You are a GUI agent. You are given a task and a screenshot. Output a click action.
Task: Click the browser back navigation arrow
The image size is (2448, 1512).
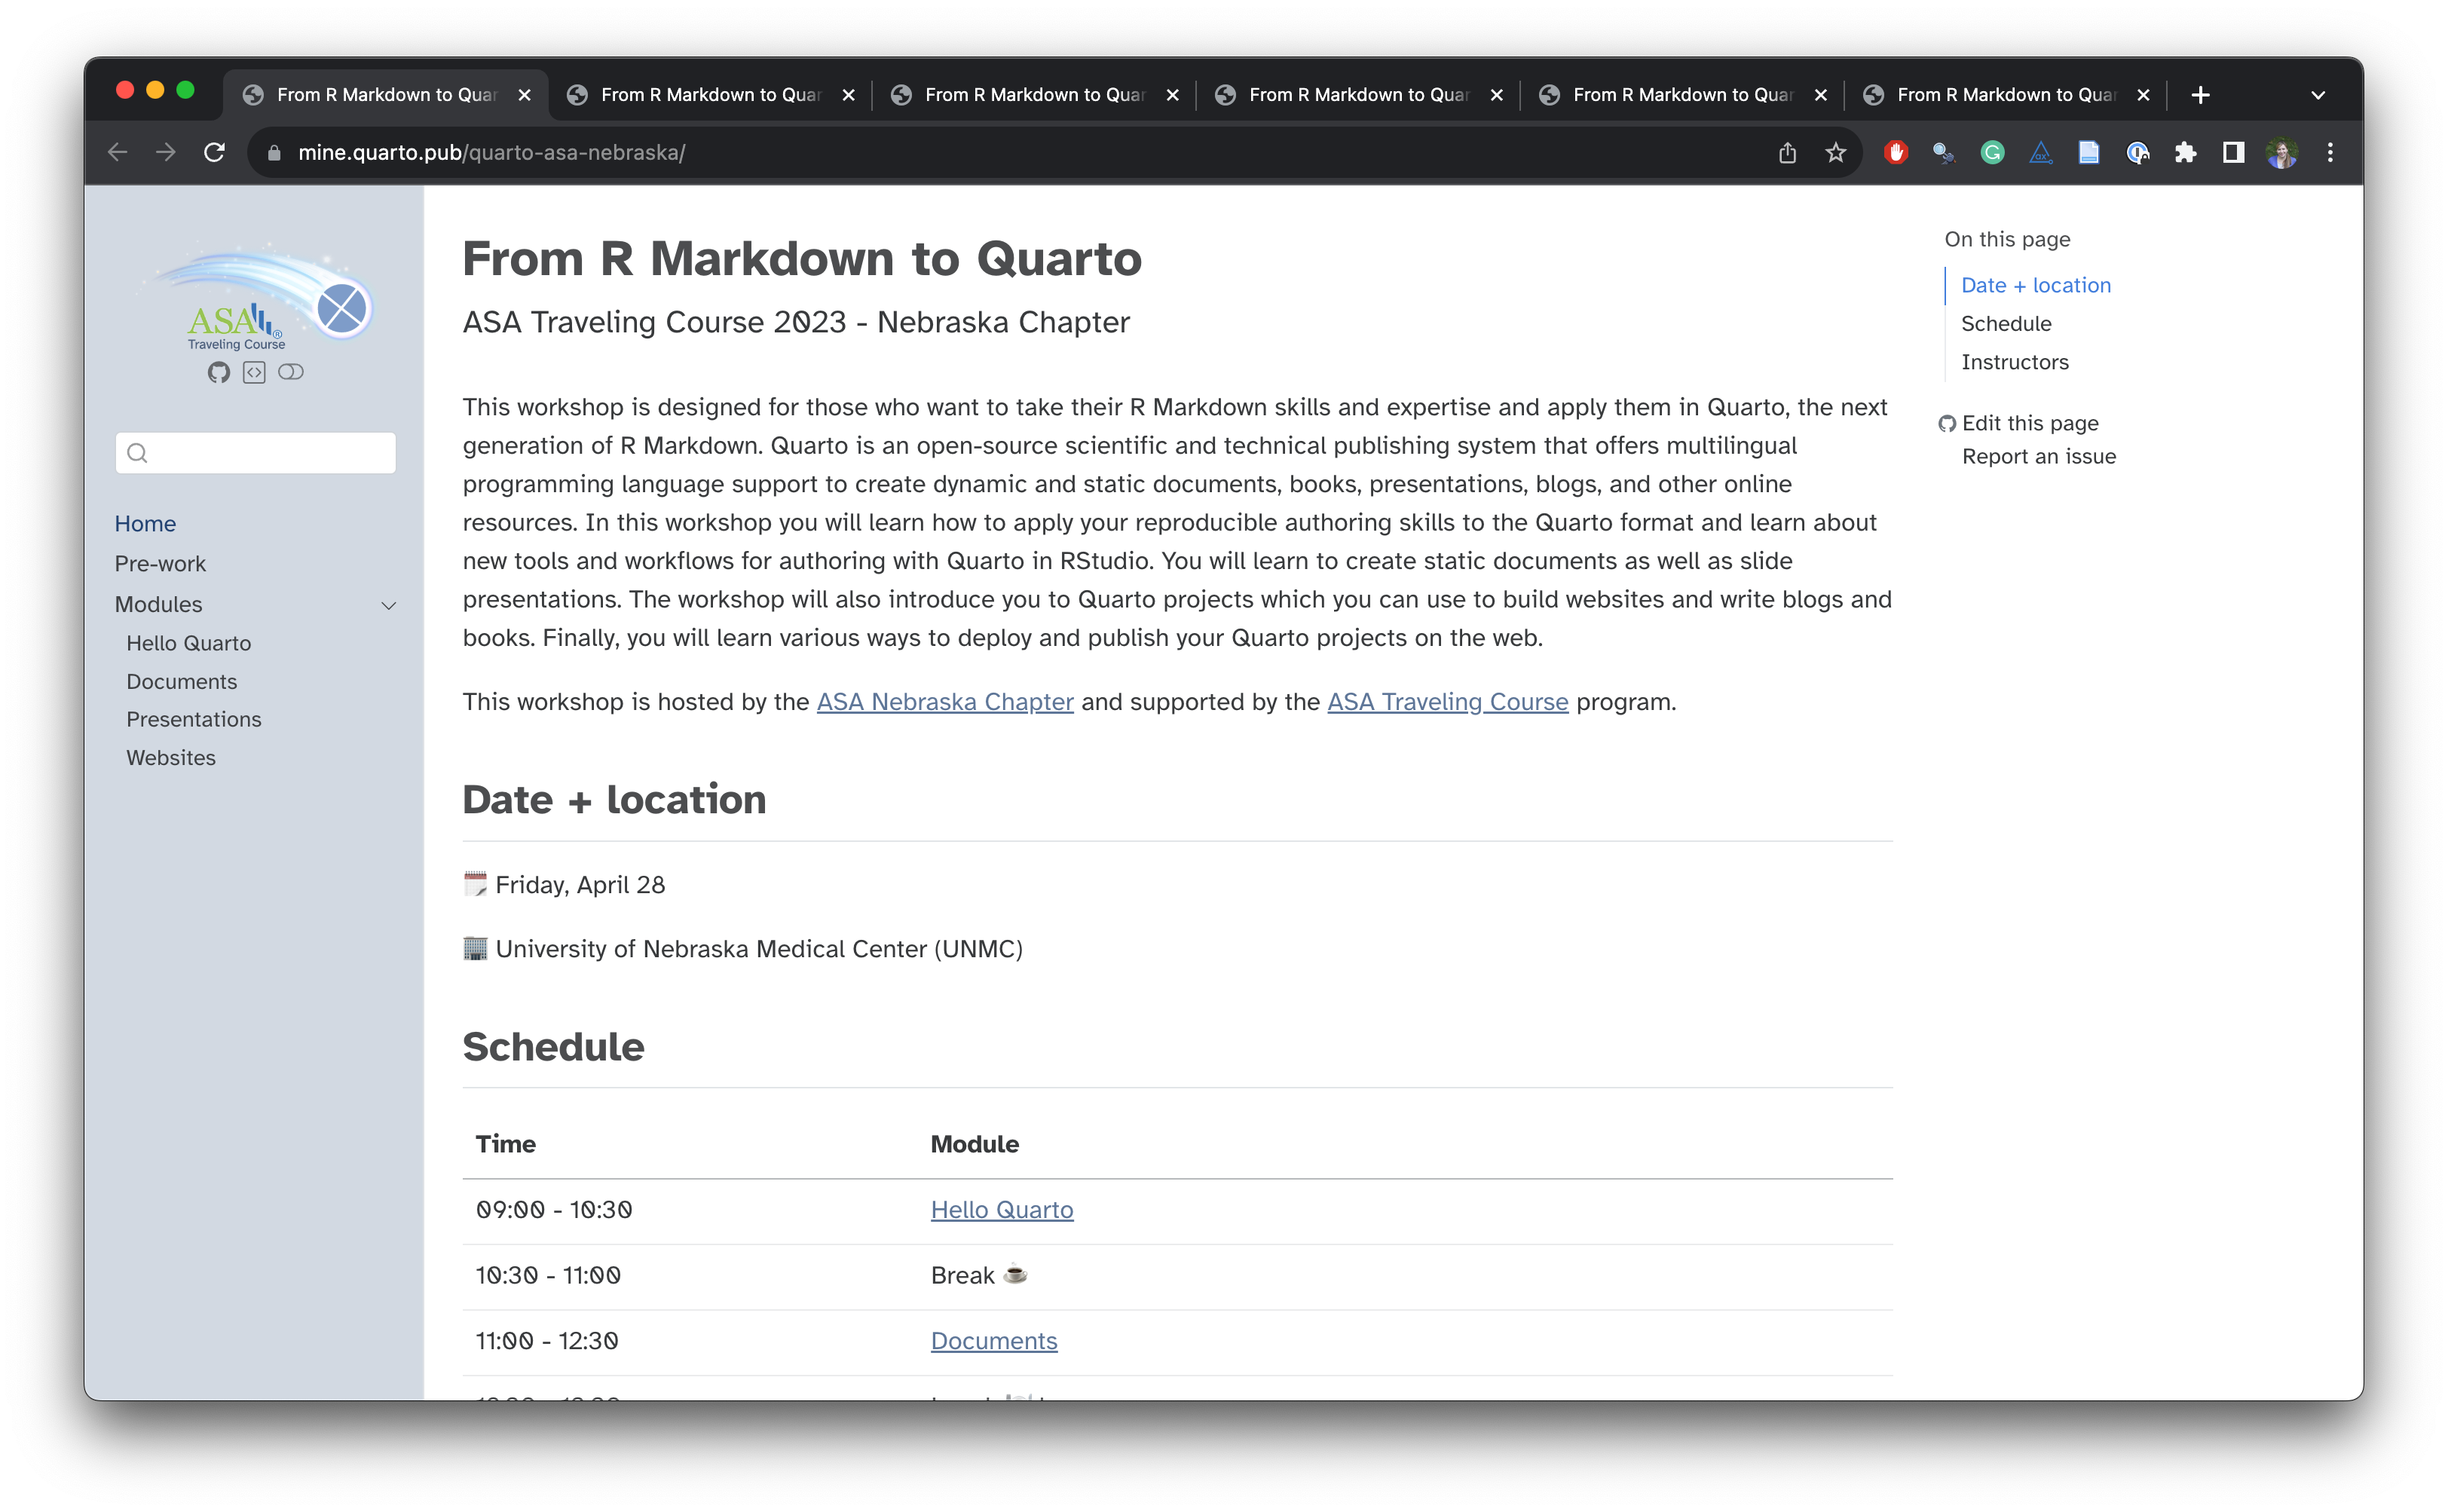click(117, 152)
